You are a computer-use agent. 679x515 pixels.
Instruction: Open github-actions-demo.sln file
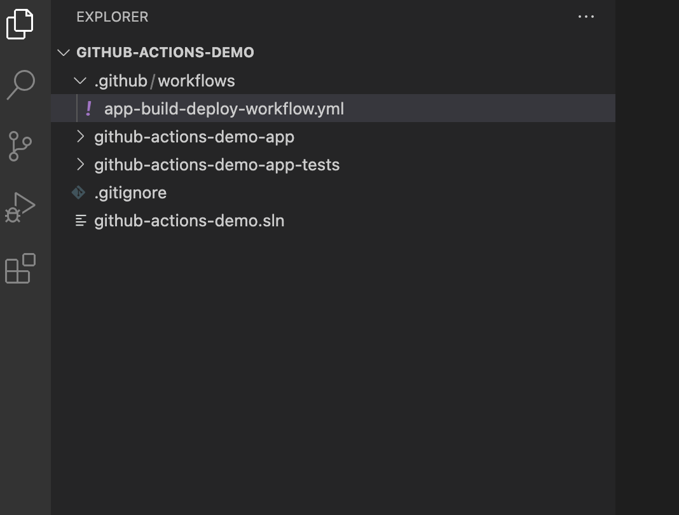click(189, 221)
